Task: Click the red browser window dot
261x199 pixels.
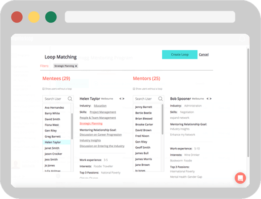Action: pyautogui.click(x=17, y=17)
